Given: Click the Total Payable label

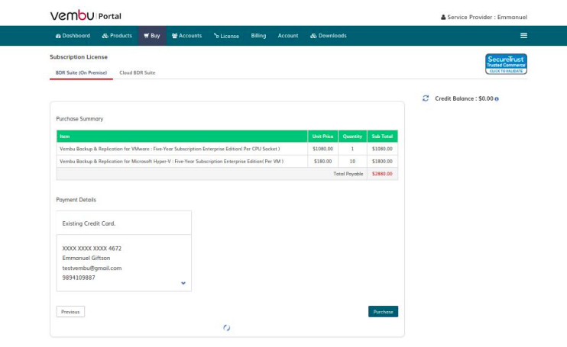Looking at the screenshot, I should tap(348, 174).
